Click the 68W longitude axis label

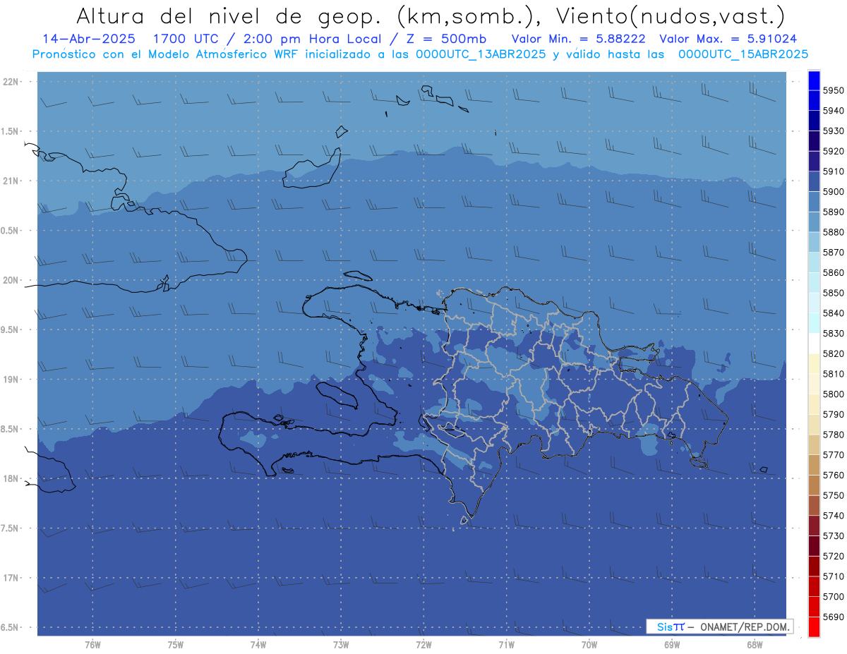(x=755, y=645)
